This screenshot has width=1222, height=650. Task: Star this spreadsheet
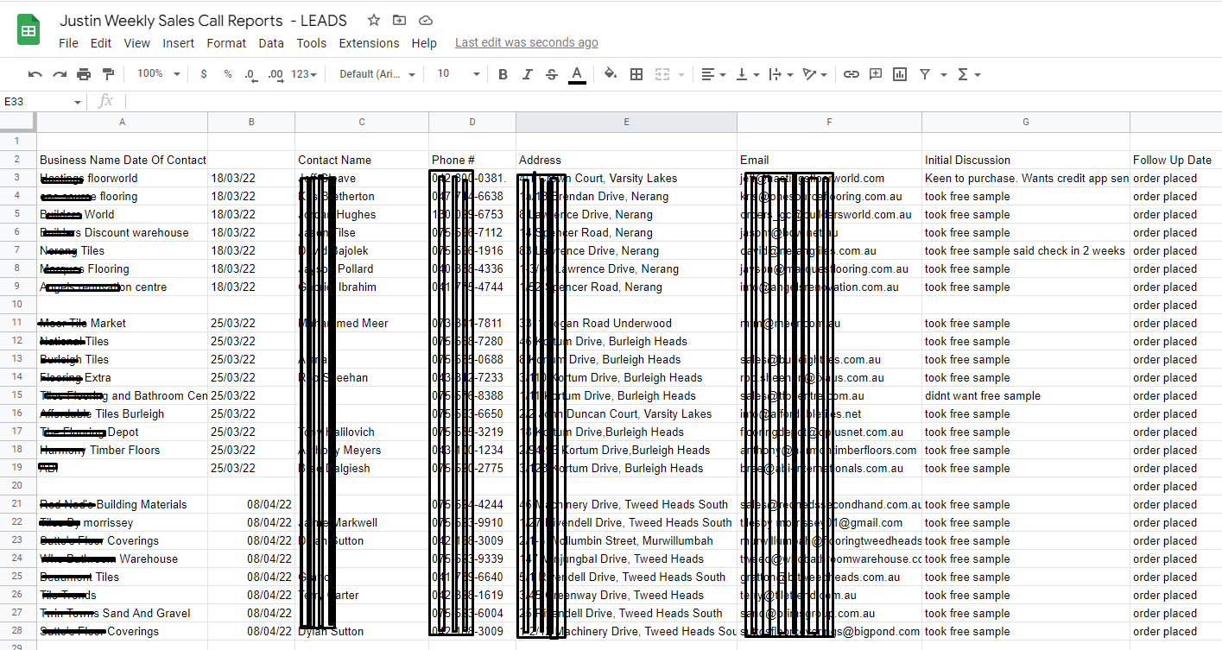pos(374,21)
